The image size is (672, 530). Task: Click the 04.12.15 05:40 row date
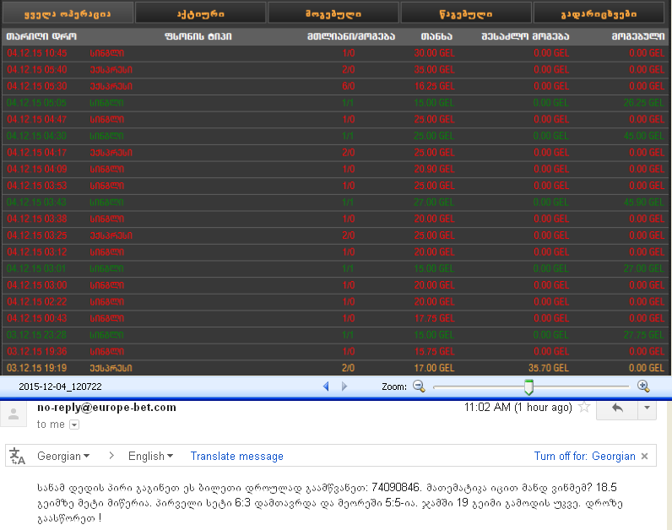(37, 69)
